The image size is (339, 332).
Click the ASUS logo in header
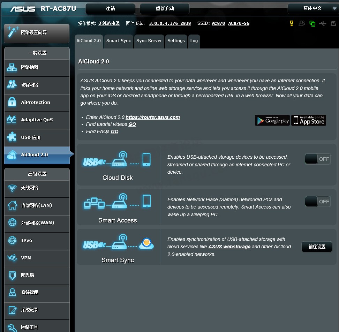23,9
